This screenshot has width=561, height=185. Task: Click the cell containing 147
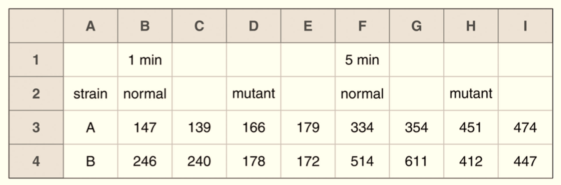[x=145, y=127]
